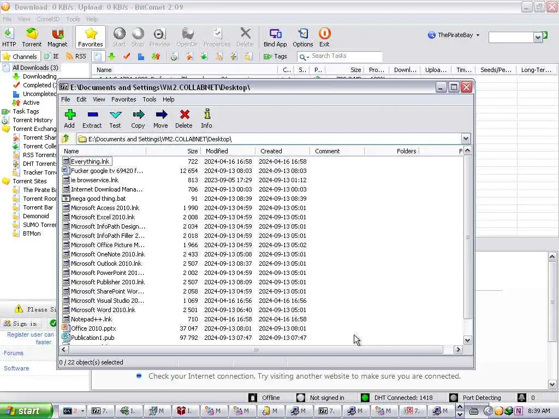Open 7-Zip Favorites menu

(x=124, y=99)
